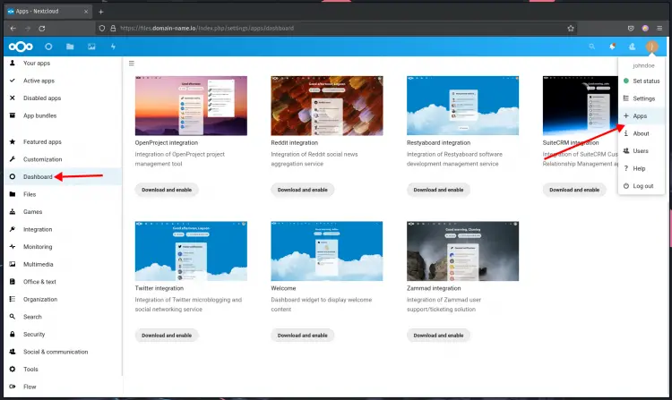Select the Dashboard category in sidebar
Image resolution: width=672 pixels, height=400 pixels.
[63, 176]
